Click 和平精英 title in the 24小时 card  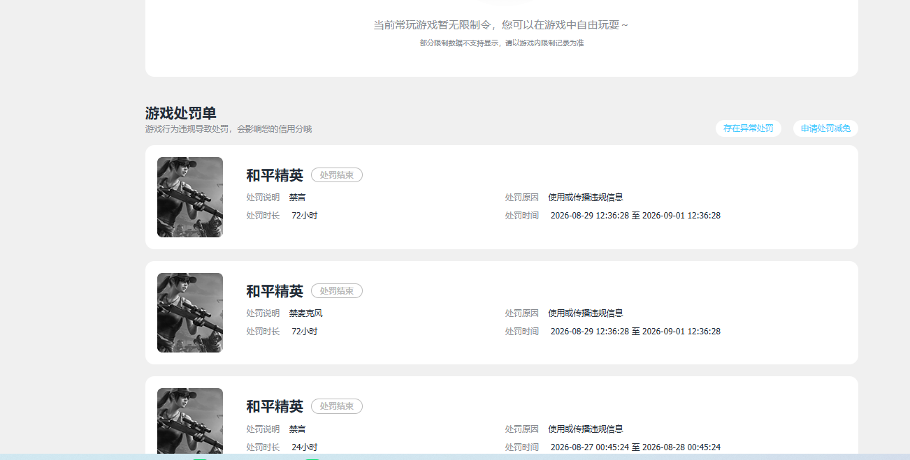[275, 406]
